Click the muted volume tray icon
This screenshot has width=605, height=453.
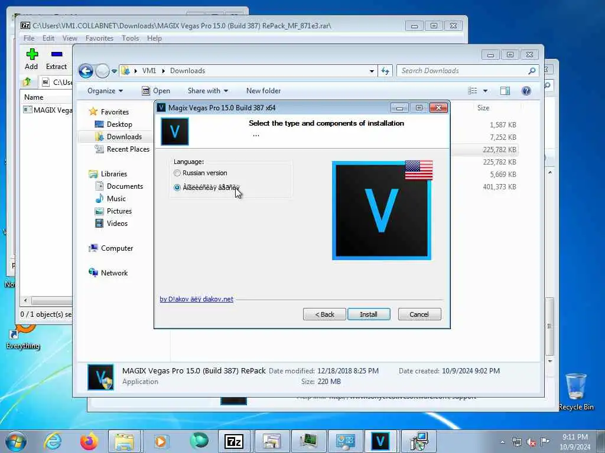tap(531, 442)
